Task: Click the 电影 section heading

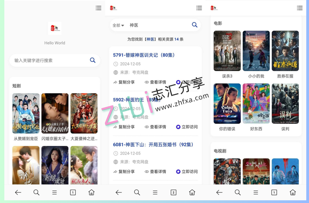Action: (x=218, y=23)
